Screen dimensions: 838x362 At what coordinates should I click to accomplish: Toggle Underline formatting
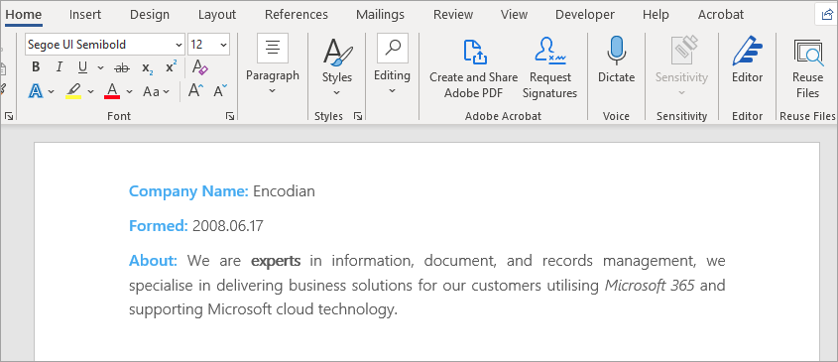(x=82, y=67)
